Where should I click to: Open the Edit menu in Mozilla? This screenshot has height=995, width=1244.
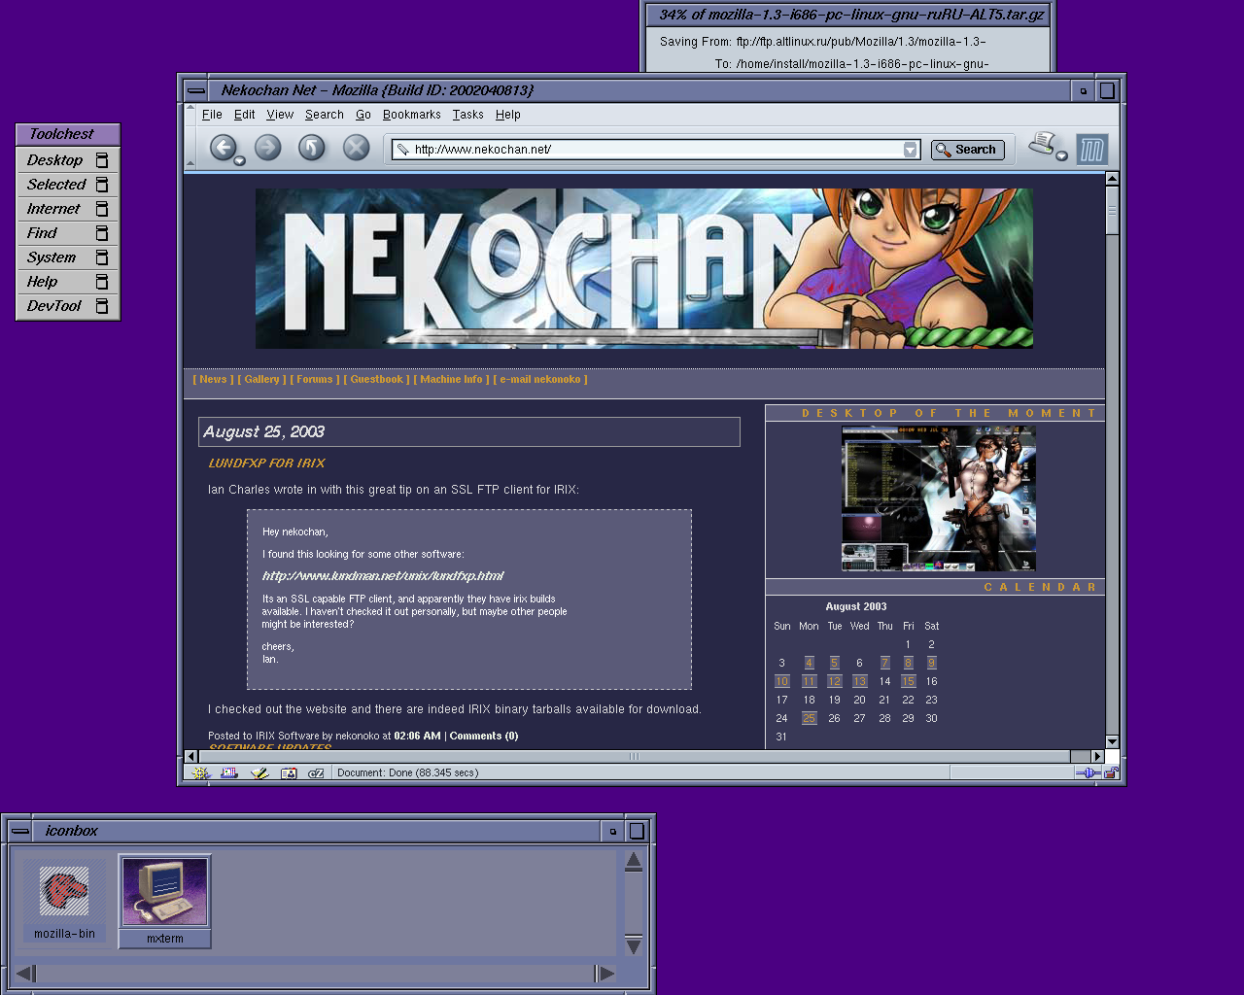(x=244, y=115)
